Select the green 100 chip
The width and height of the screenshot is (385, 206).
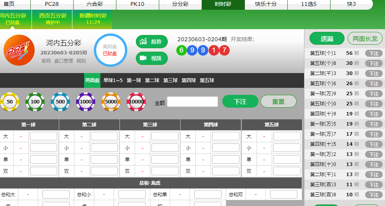[x=35, y=101]
